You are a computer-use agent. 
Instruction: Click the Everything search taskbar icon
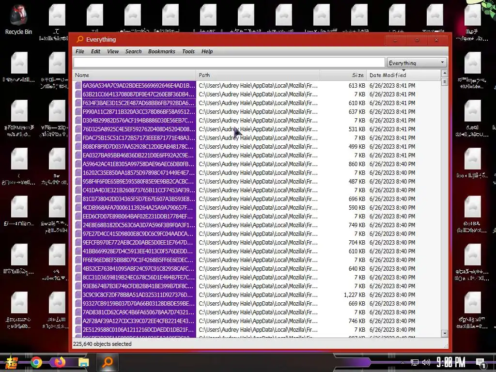coord(108,362)
